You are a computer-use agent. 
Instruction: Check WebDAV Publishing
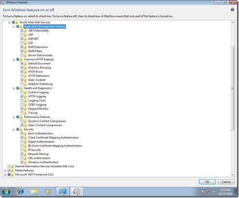click(x=22, y=84)
